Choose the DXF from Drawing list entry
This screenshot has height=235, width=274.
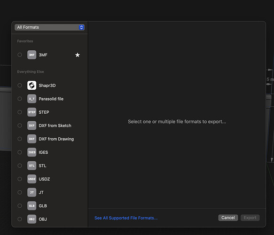pyautogui.click(x=50, y=139)
